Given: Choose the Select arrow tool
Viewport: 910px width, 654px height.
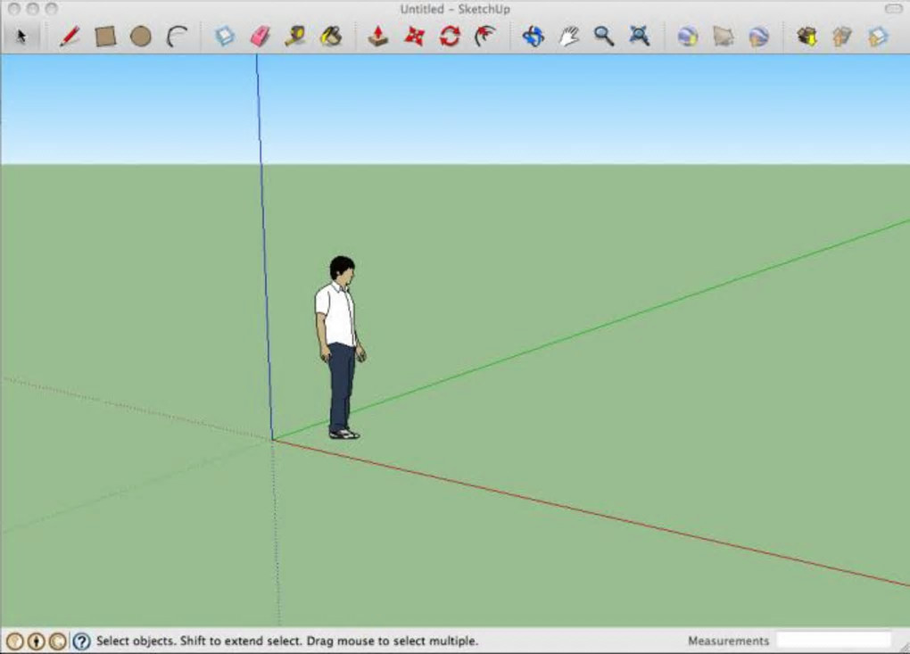Looking at the screenshot, I should point(21,37).
